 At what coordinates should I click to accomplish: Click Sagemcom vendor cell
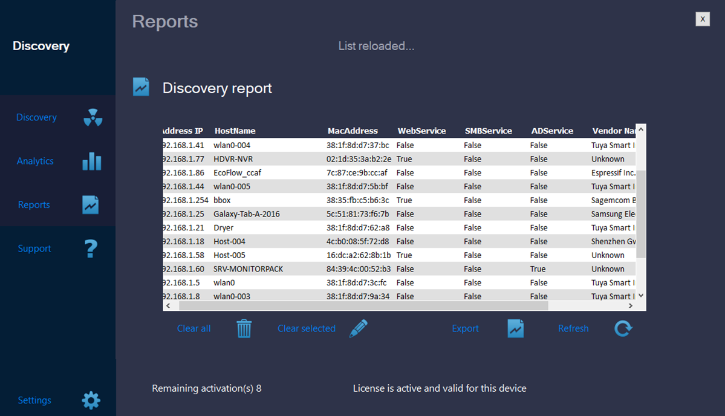[x=613, y=200]
